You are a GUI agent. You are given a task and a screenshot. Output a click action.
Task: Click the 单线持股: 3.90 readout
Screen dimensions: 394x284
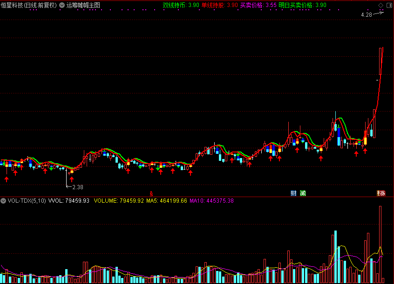220,5
